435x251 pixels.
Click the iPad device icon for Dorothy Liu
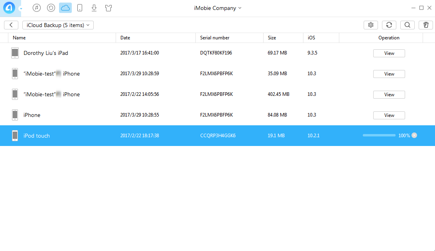(x=15, y=53)
